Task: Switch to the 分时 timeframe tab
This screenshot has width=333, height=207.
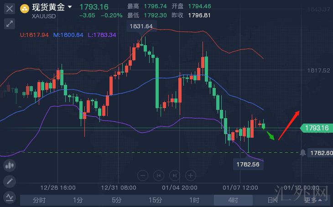Action: point(39,200)
